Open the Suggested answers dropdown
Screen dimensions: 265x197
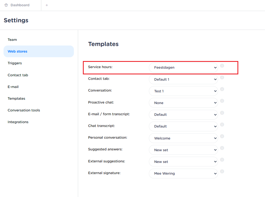183,150
